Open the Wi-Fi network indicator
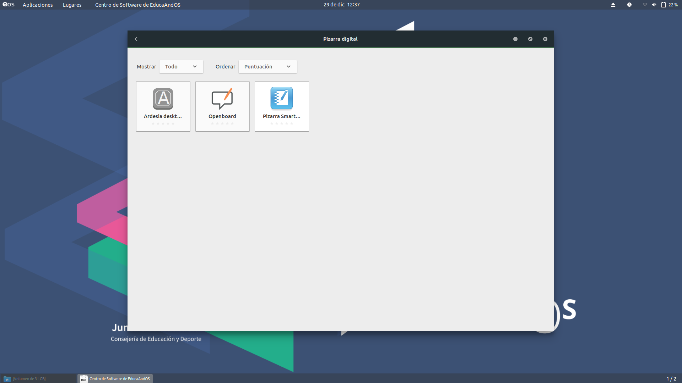Image resolution: width=682 pixels, height=383 pixels. coord(645,5)
